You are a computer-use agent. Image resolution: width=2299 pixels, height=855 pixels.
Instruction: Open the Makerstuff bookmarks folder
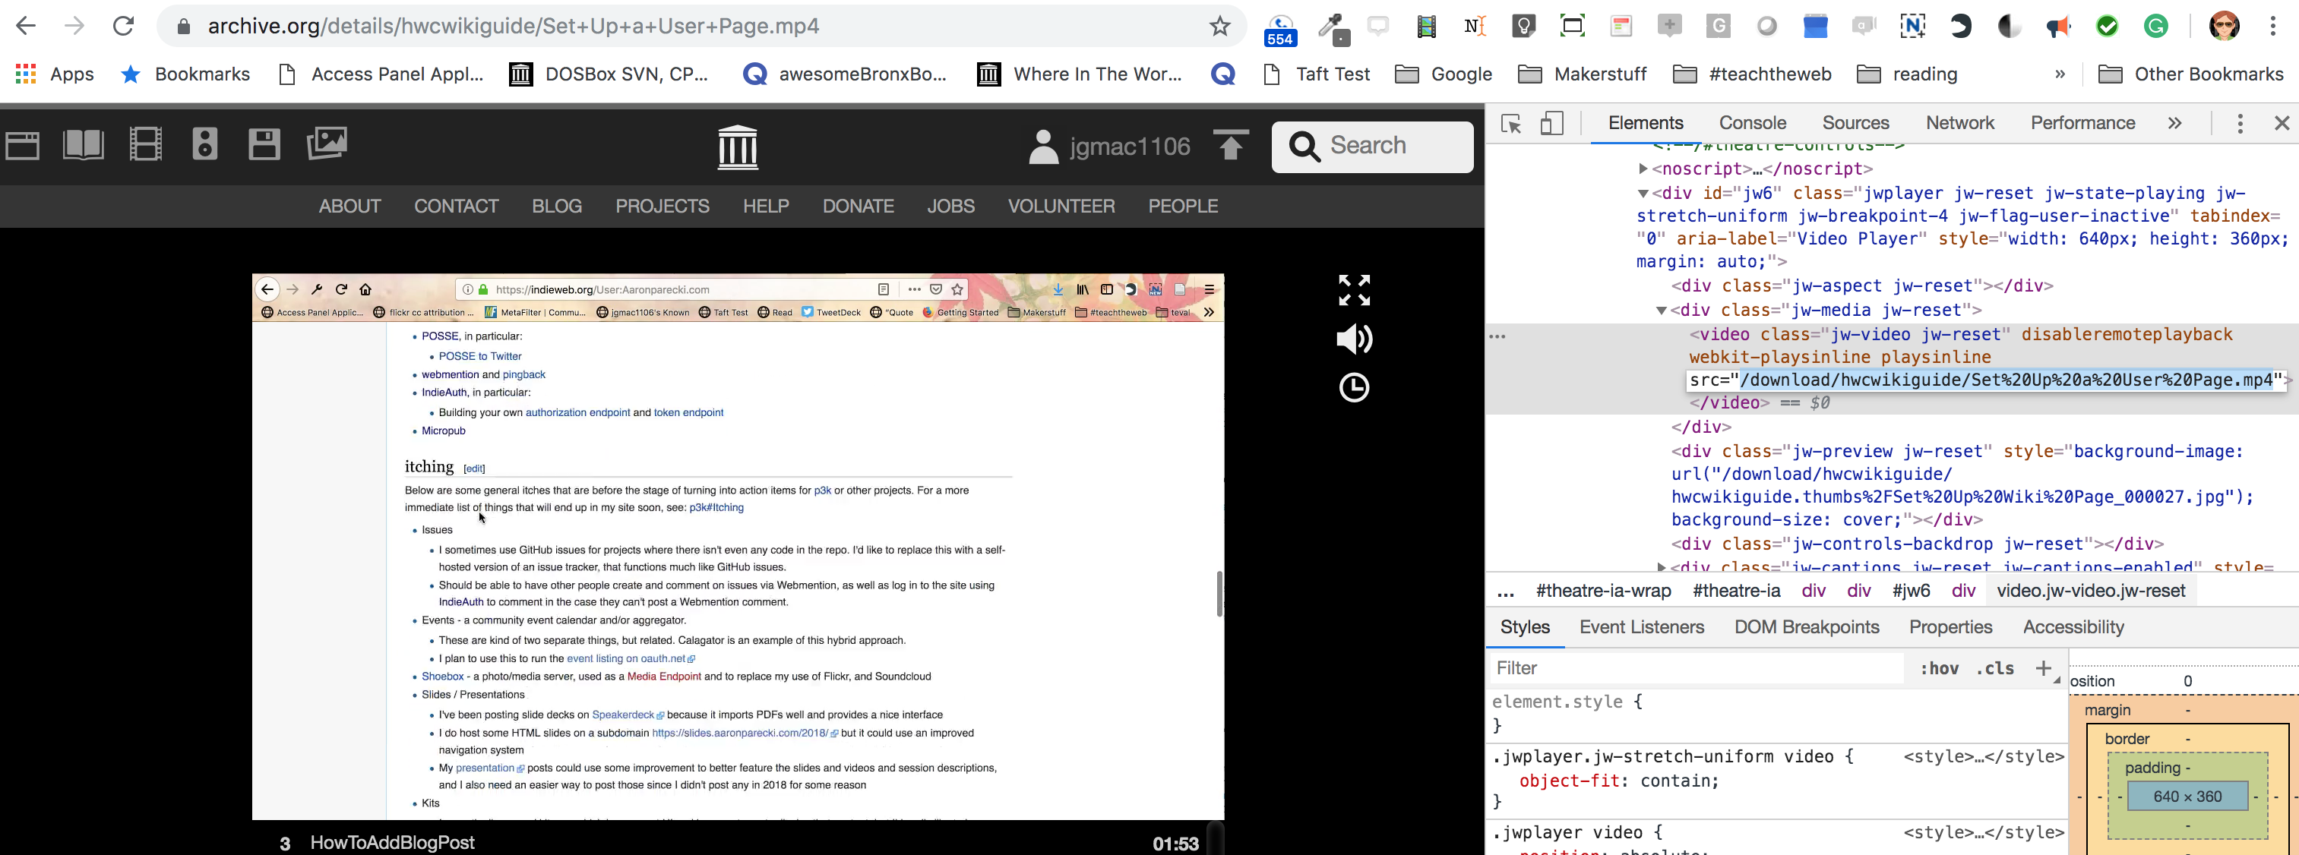(x=1582, y=74)
